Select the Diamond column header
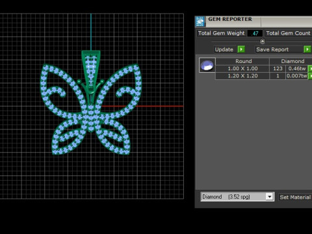The width and height of the screenshot is (312, 234). pos(291,61)
